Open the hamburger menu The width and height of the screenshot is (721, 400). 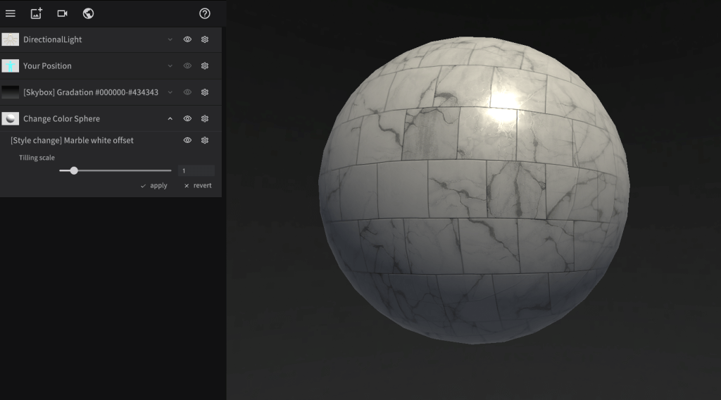(11, 13)
